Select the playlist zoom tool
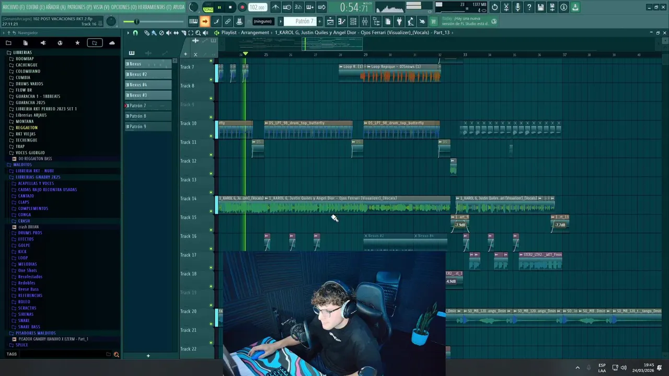Screen dimensions: 669x376 point(198,32)
